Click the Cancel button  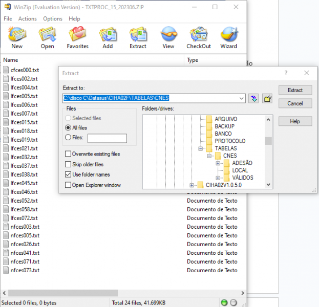(295, 103)
